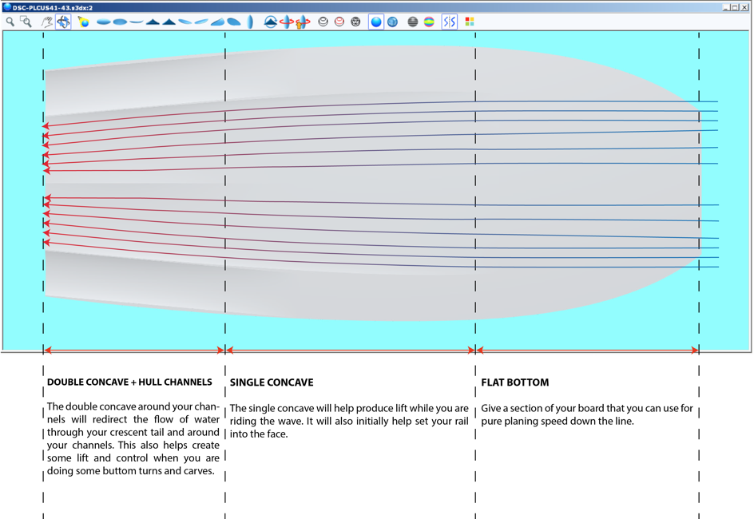Toggle the streamlines display button
The height and width of the screenshot is (519, 754).
coord(450,22)
